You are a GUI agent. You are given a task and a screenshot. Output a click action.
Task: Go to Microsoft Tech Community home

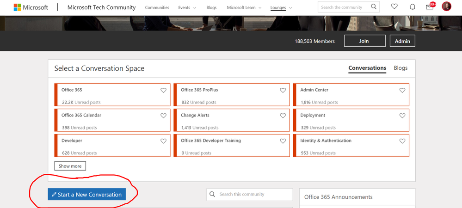click(x=101, y=7)
